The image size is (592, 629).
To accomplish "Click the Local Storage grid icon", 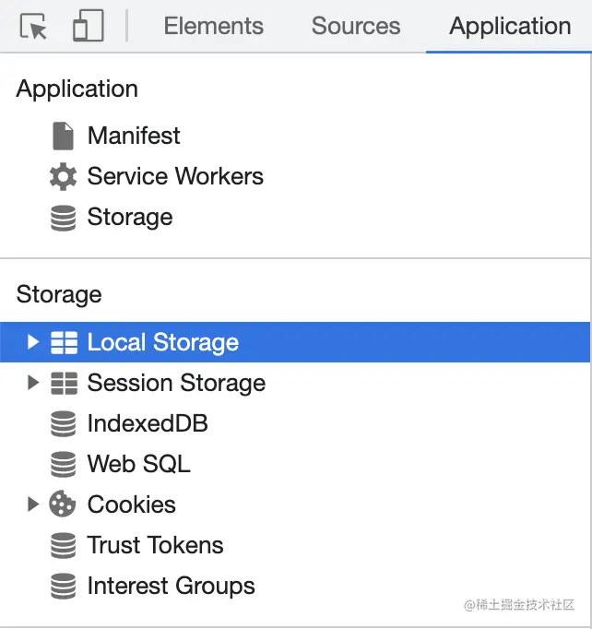I will pos(64,342).
